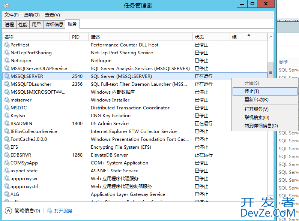This screenshot has width=299, height=221.
Task: Select PID 1268 cell of EDBSRVR
Action: 77,155
